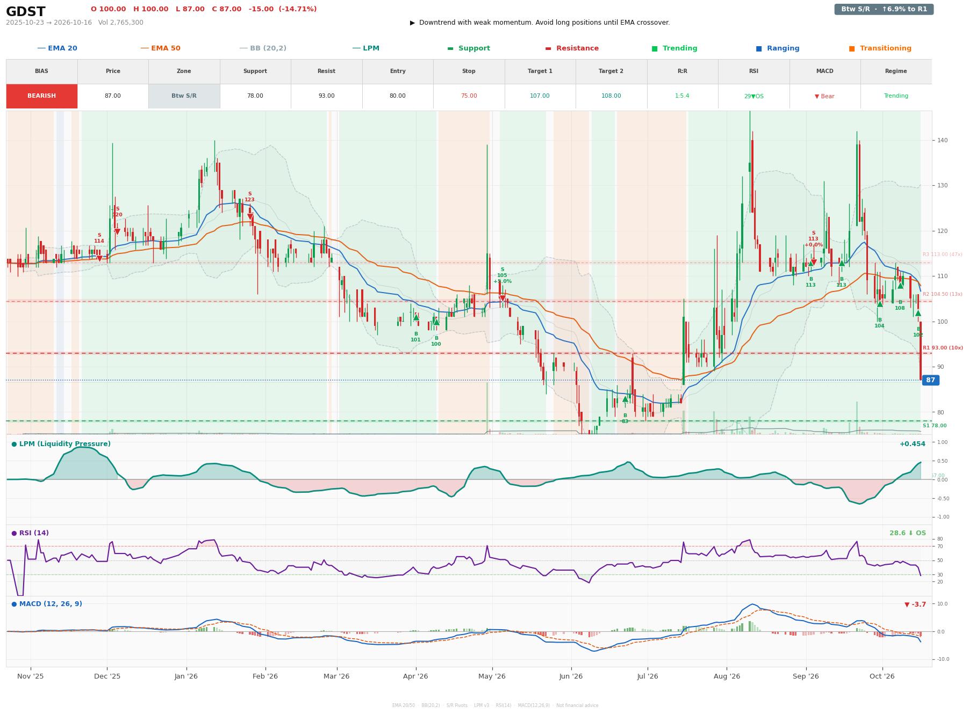Screen dimensions: 969x714
Task: Toggle the Resistance legend entry
Action: 572,48
